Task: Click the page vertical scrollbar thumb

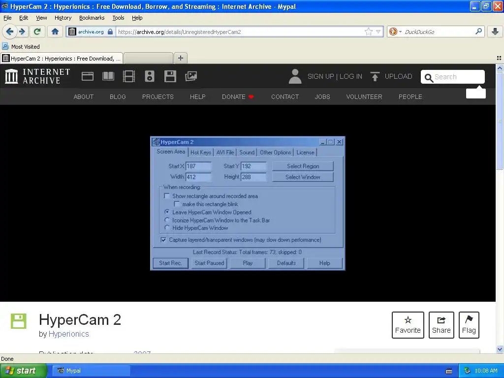Action: tap(500, 121)
